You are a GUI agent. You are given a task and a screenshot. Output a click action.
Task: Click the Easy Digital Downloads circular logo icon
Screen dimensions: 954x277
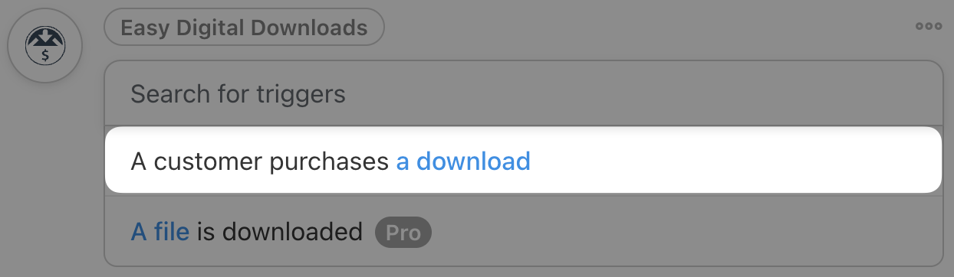coord(44,45)
